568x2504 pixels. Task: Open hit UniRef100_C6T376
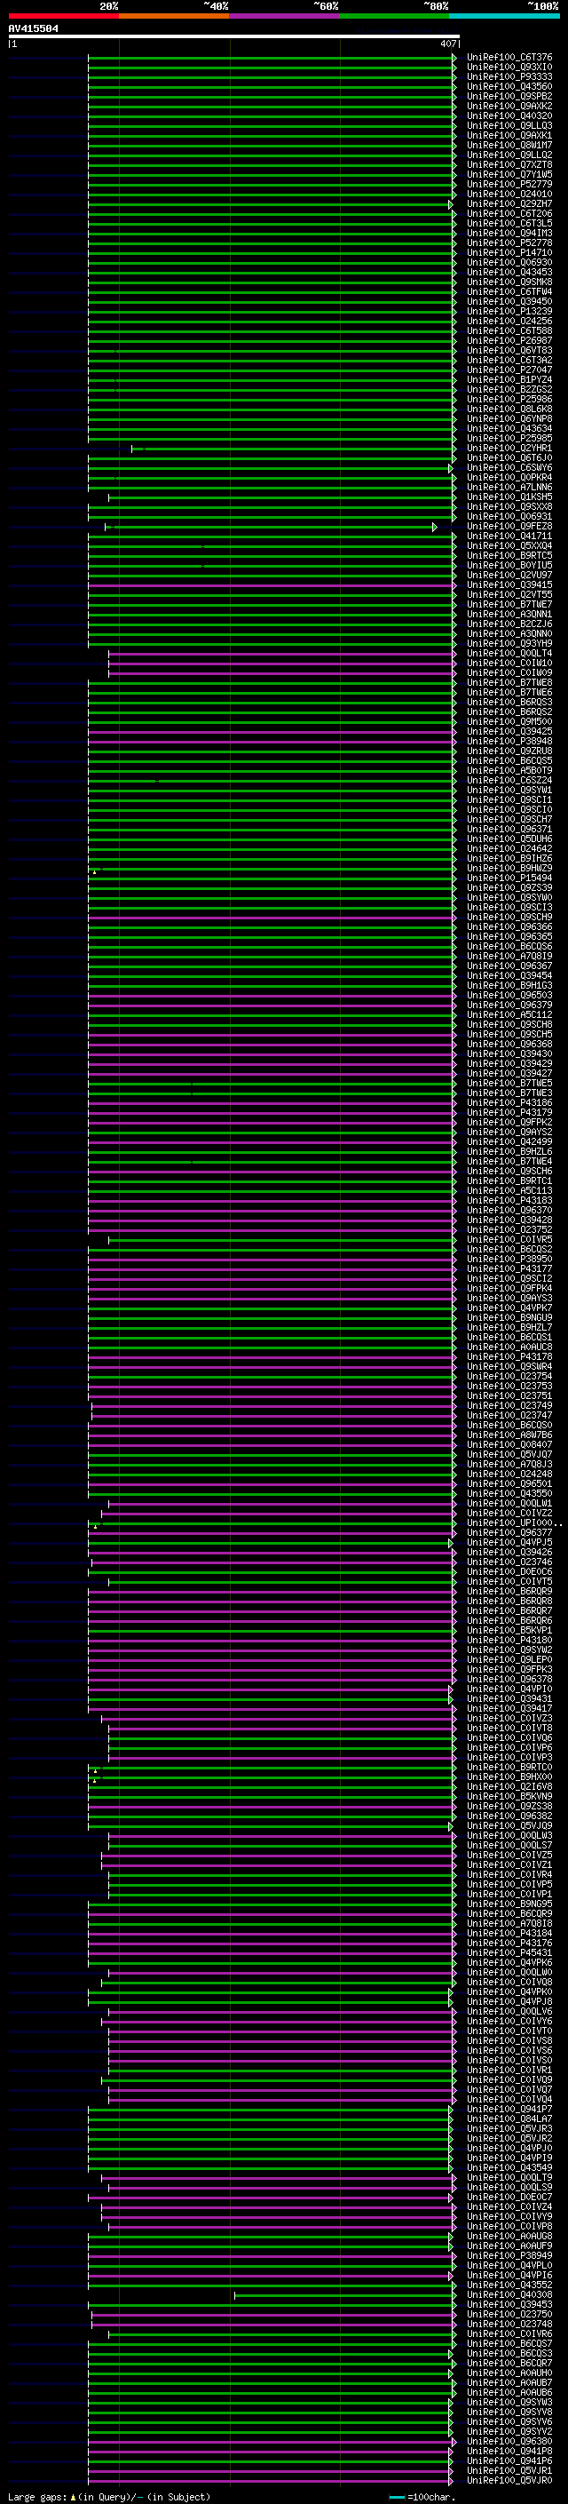click(509, 58)
